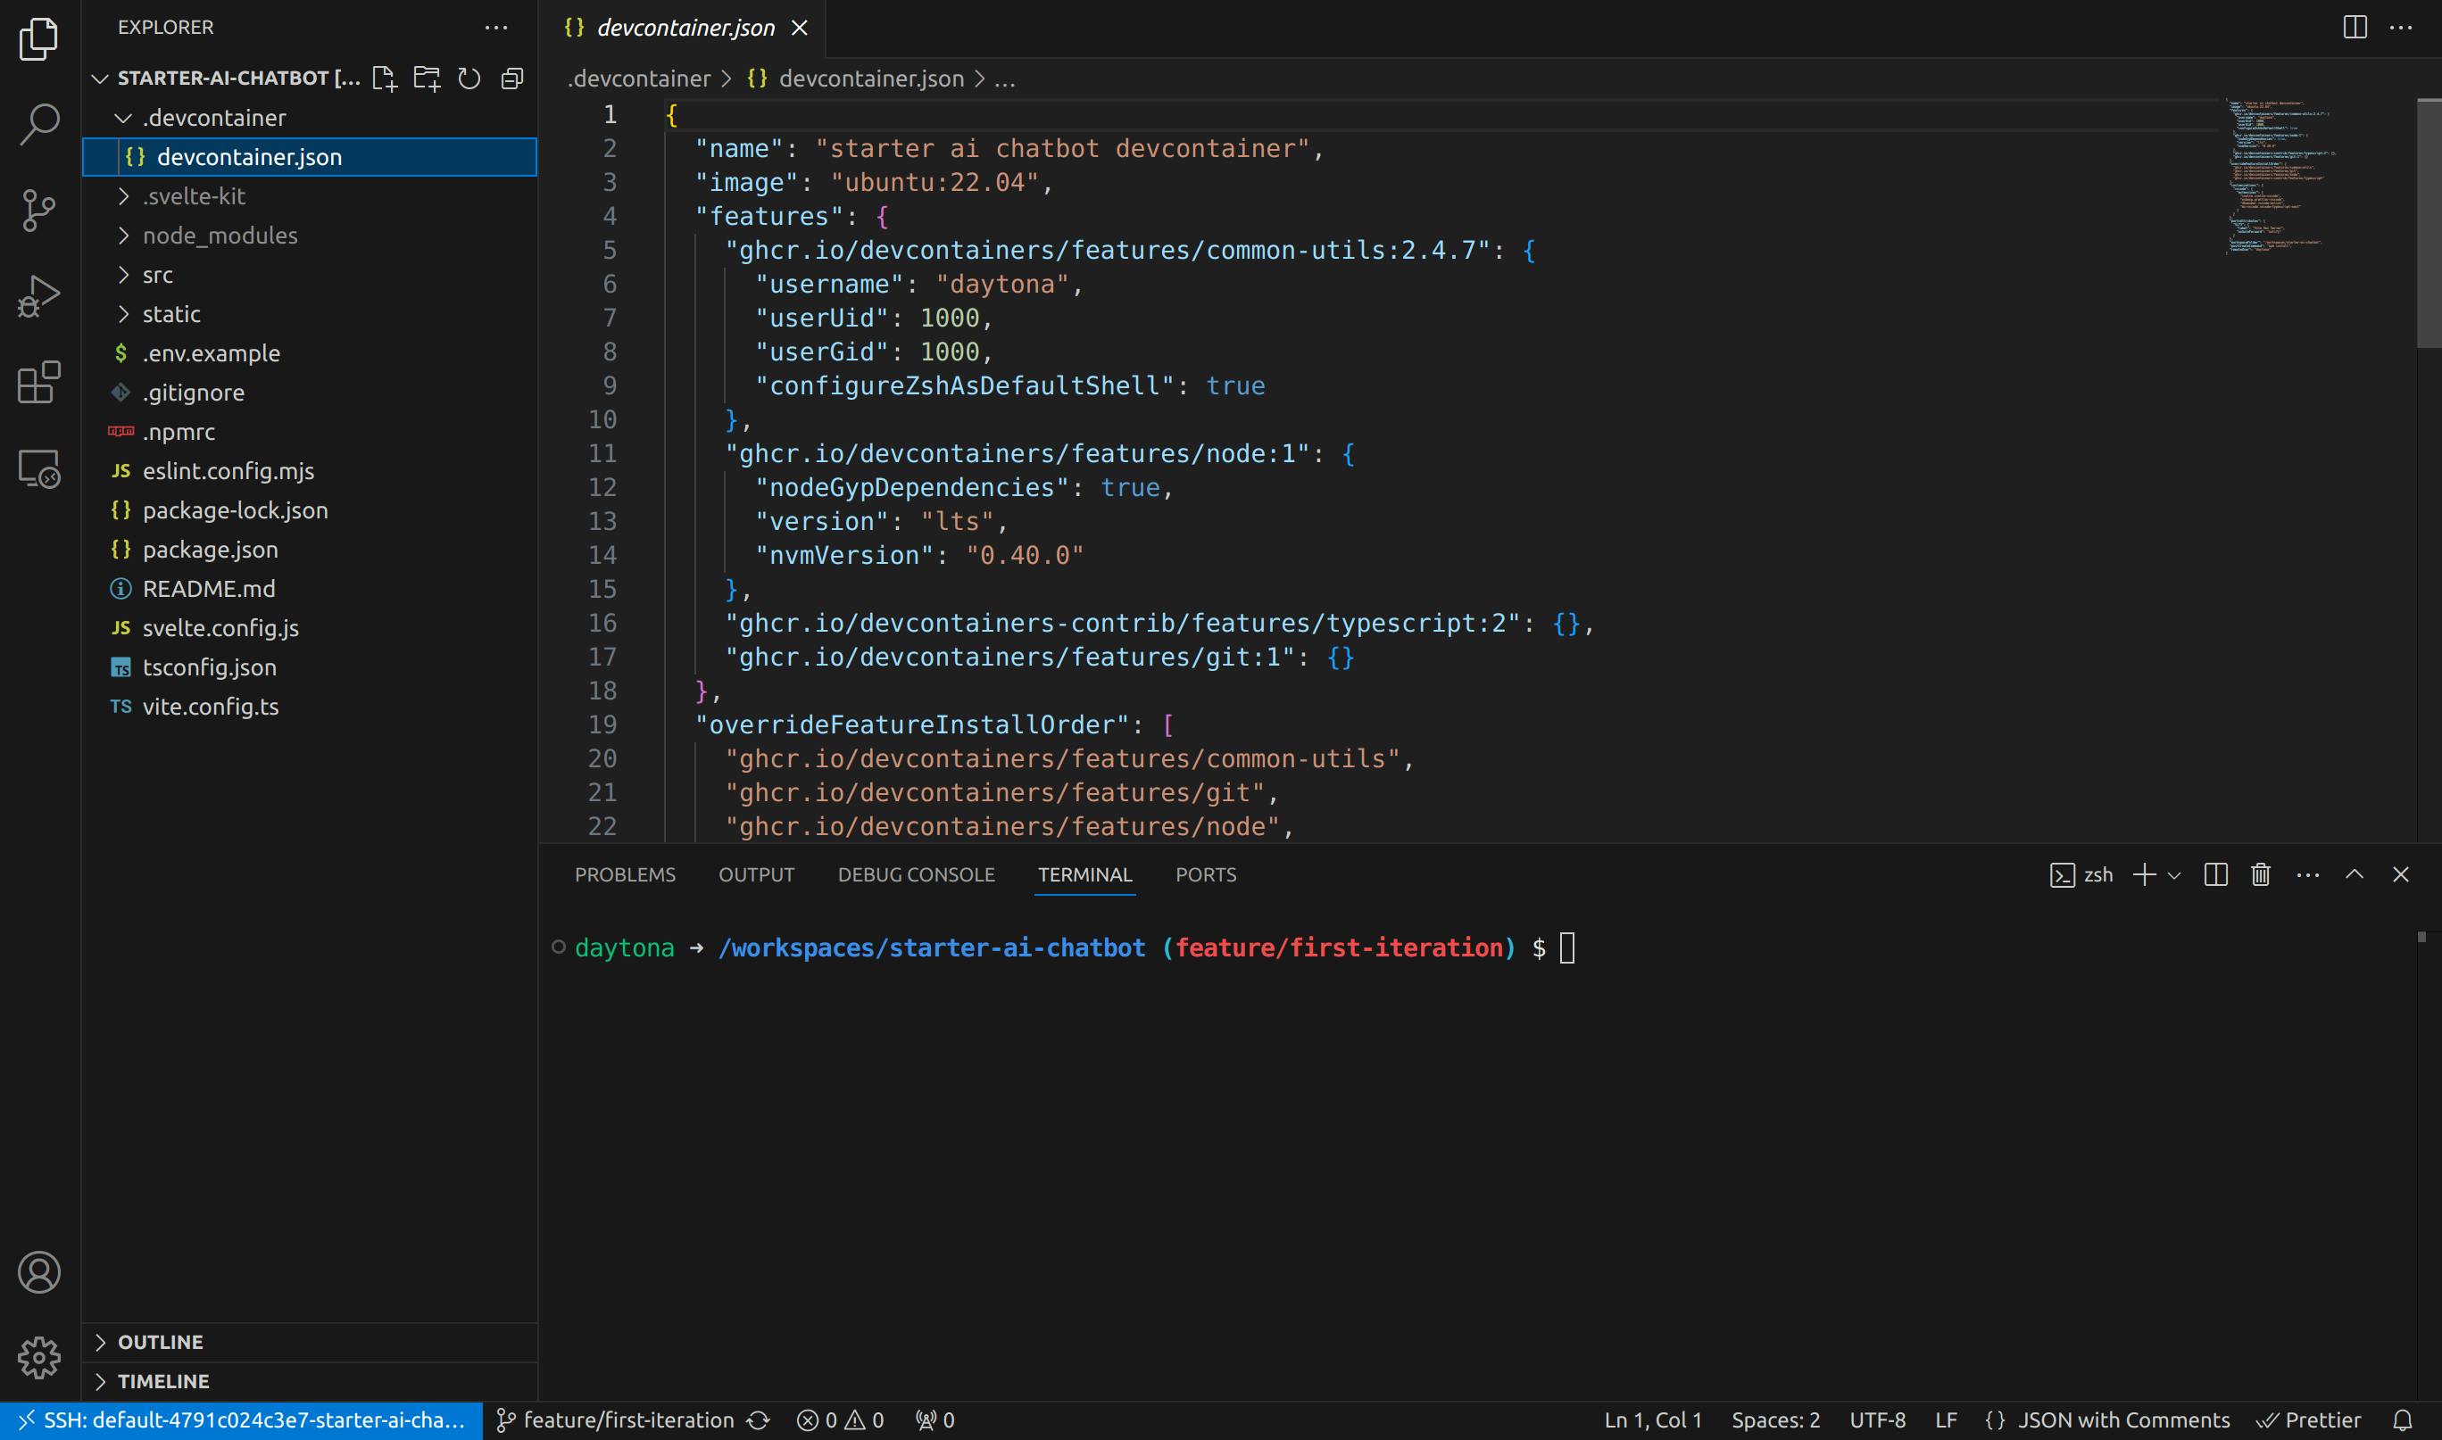The height and width of the screenshot is (1440, 2442).
Task: Switch to the PROBLEMS tab
Action: [625, 874]
